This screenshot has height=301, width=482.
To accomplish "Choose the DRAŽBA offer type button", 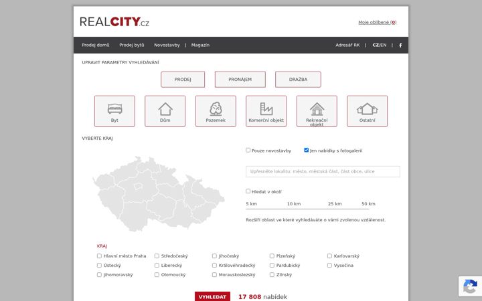I will point(298,80).
